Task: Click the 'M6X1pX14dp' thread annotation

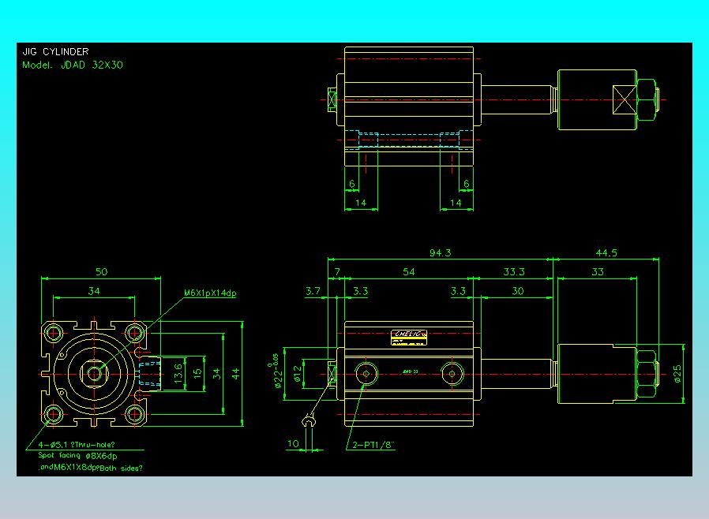Action: [x=210, y=293]
